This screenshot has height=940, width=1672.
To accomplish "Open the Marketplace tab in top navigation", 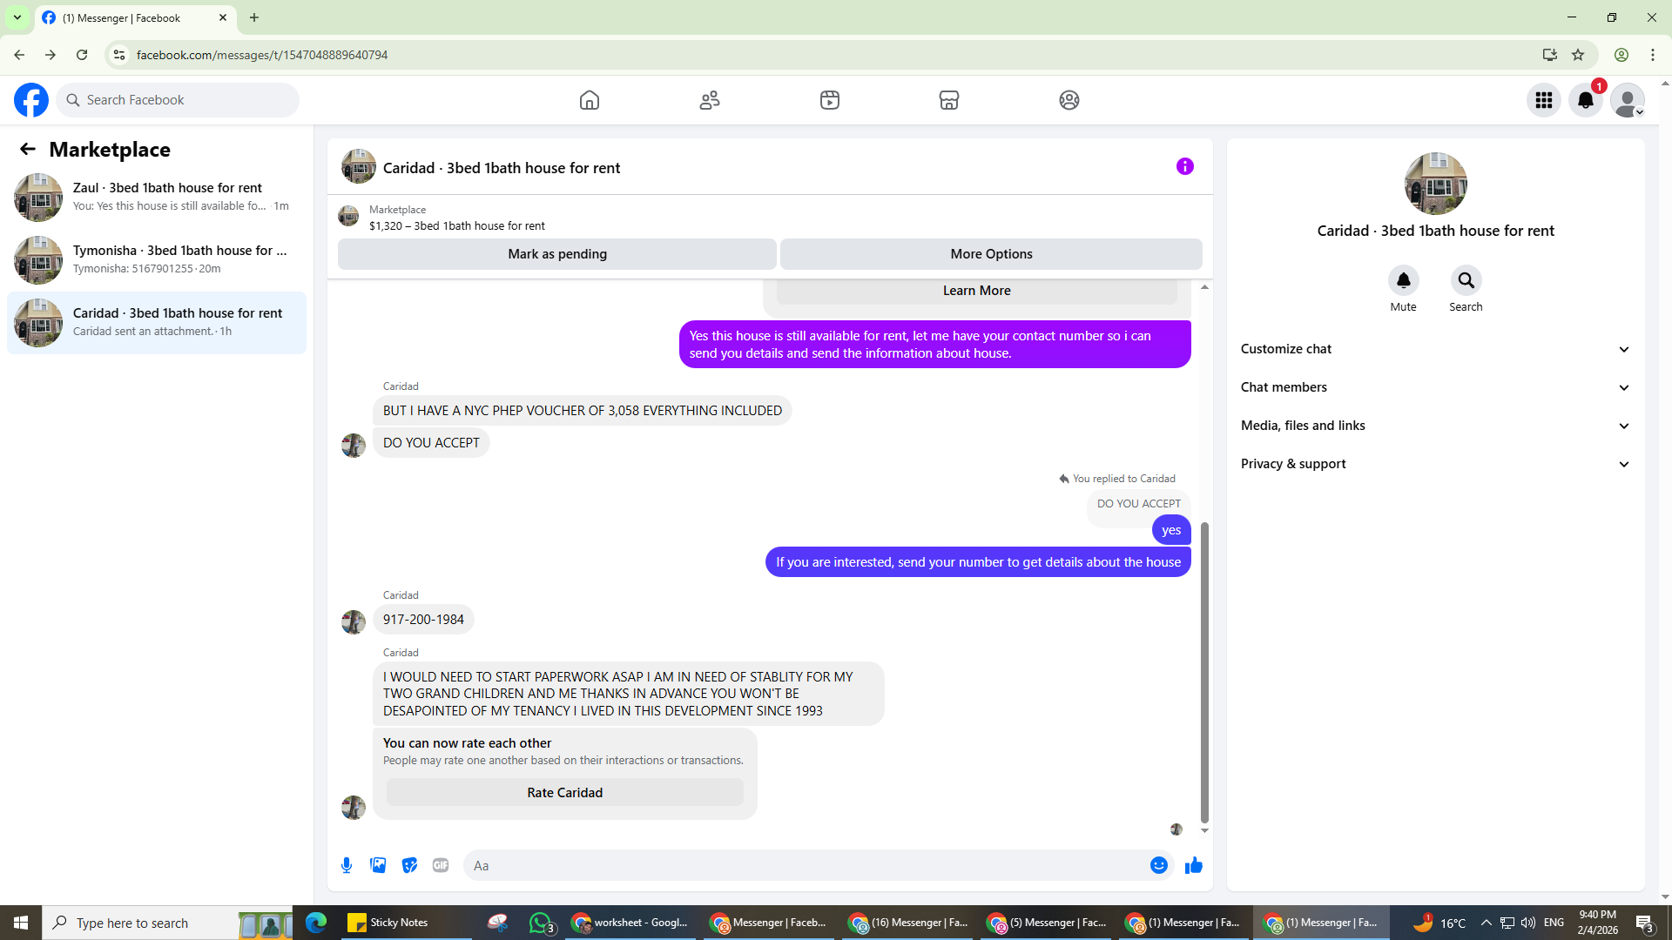I will 948,100.
